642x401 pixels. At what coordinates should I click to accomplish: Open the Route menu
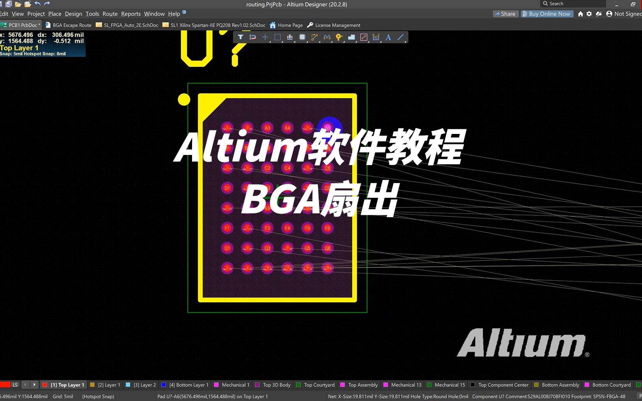[x=110, y=14]
